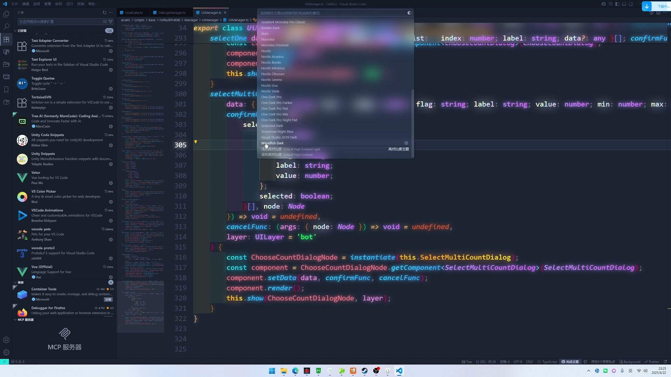Change the CRLF line ending
The image size is (671, 377).
click(x=529, y=362)
